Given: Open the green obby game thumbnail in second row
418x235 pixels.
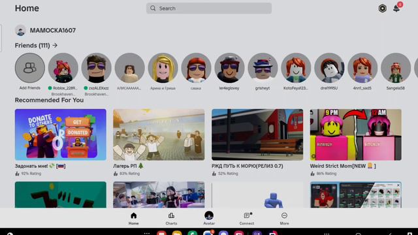Looking at the screenshot, I should [x=61, y=195].
